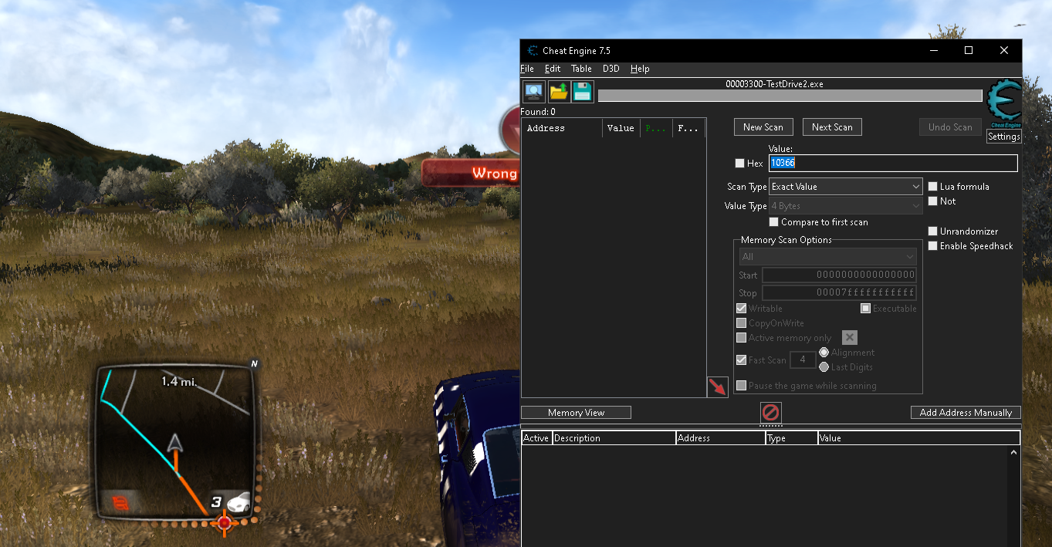Click the red arrow add-to-list icon
This screenshot has height=547, width=1052.
coord(718,387)
